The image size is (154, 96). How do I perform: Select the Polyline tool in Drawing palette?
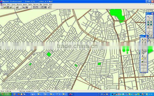click(148, 19)
